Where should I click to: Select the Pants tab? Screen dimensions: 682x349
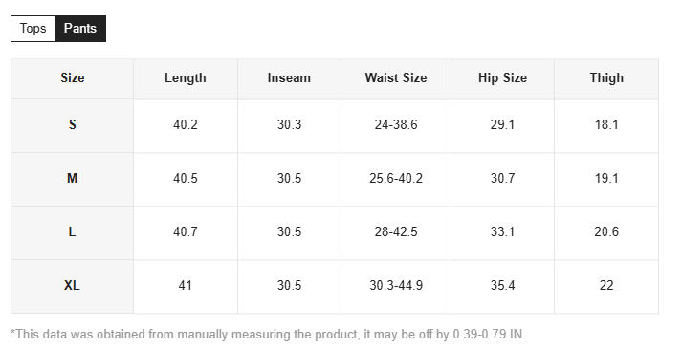coord(80,29)
